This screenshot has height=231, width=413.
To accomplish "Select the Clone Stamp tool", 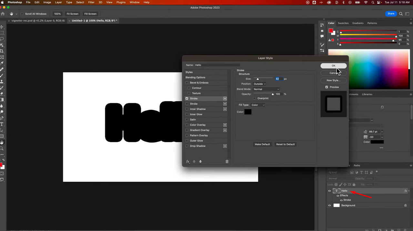I will 2,82.
